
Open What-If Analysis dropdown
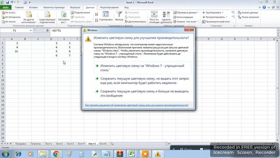click(x=186, y=22)
